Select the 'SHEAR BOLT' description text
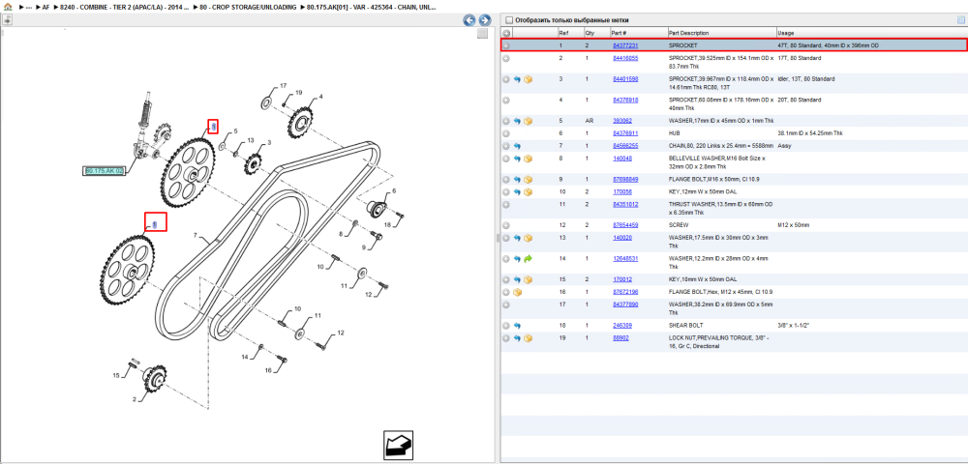The image size is (968, 464). [x=684, y=326]
